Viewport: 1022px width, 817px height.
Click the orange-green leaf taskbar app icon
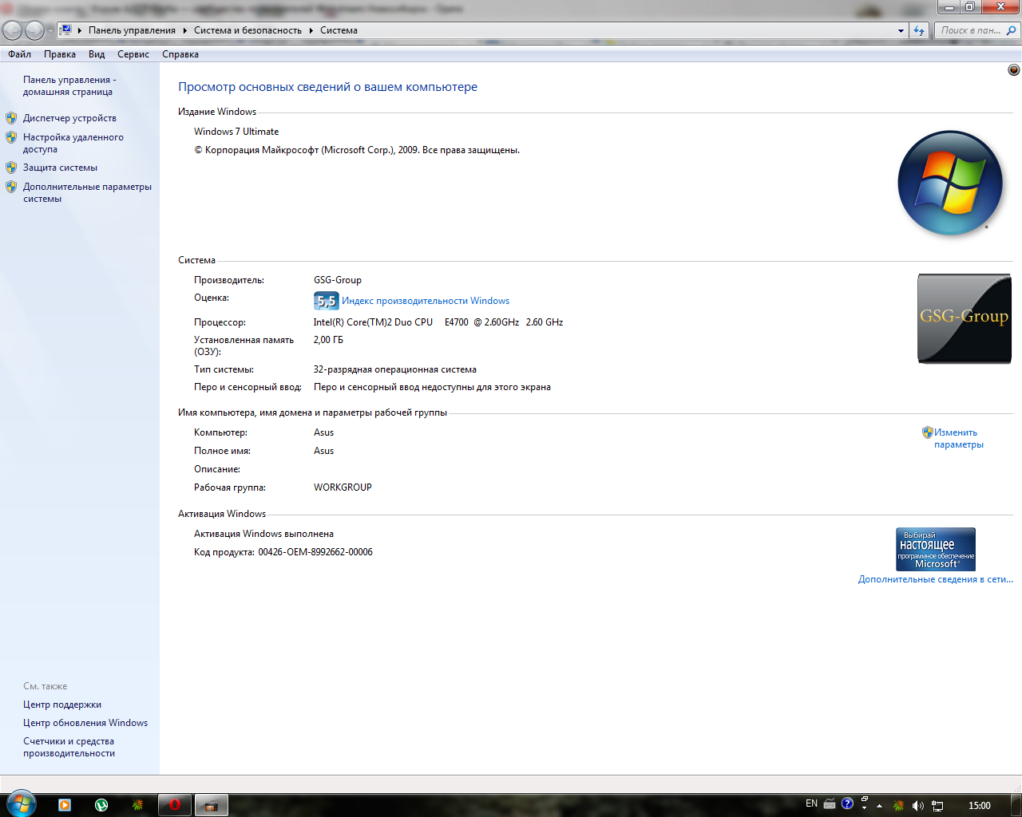[137, 805]
